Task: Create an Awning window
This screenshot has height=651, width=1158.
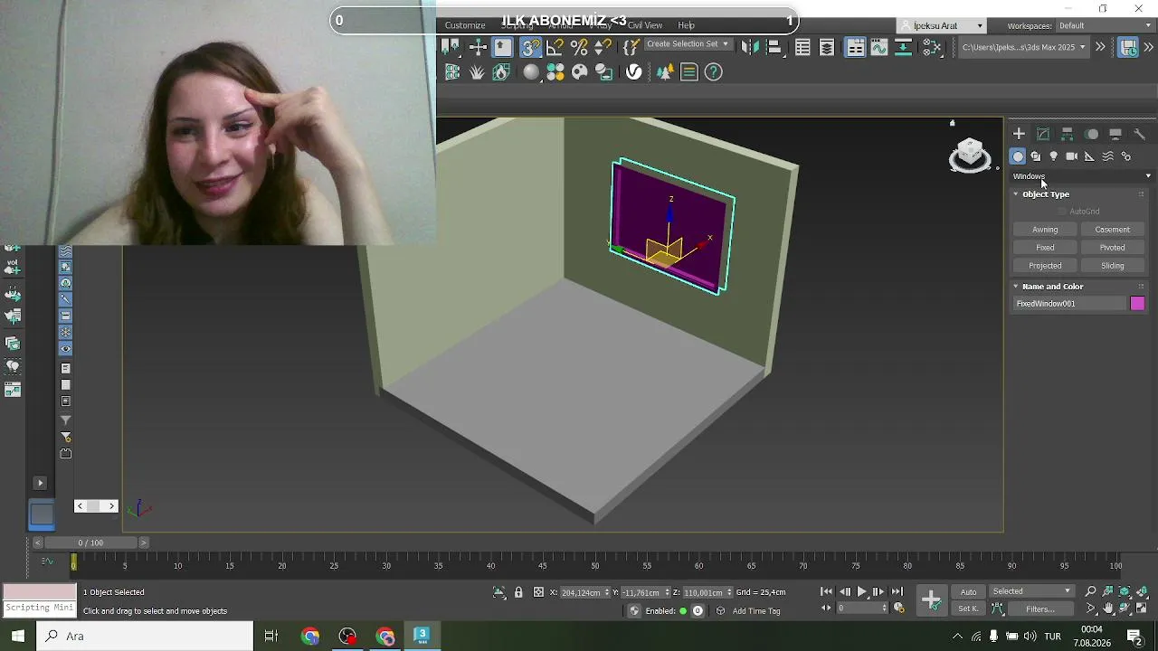Action: 1045,230
